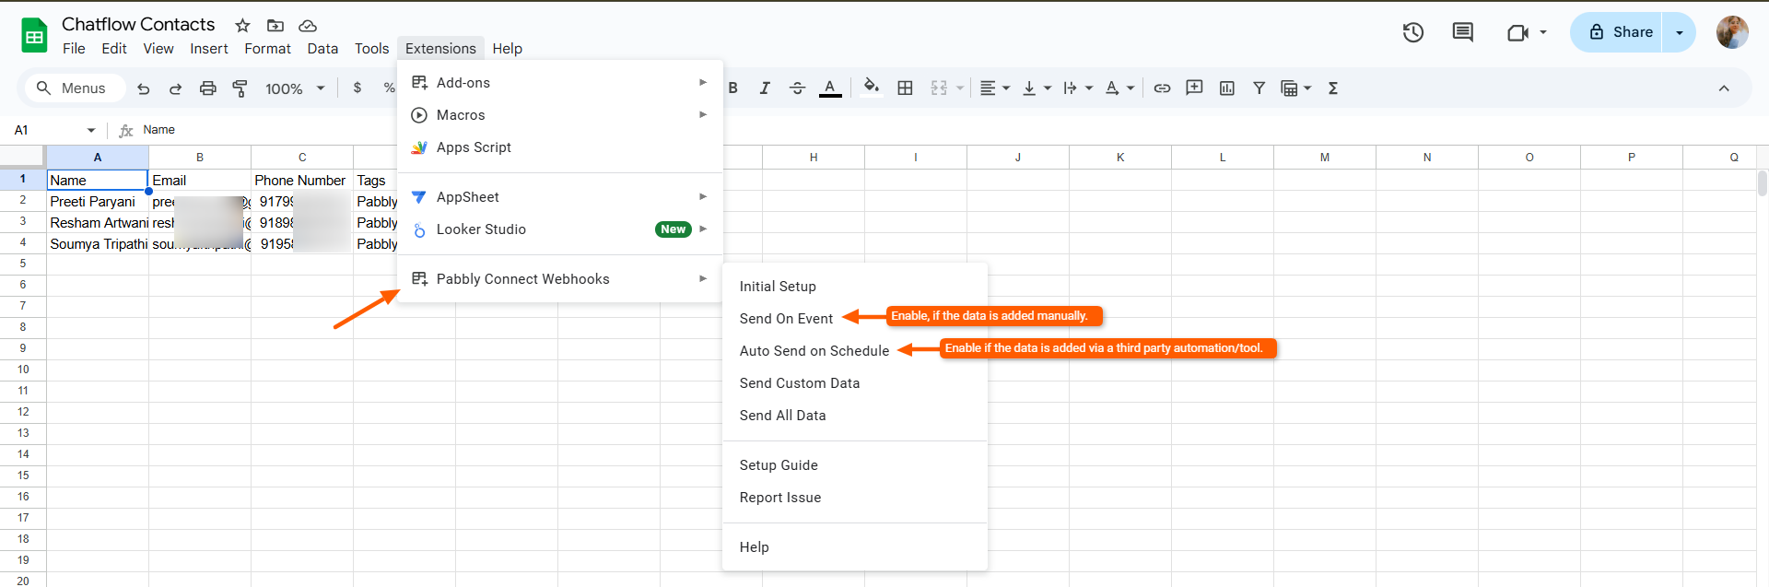1769x587 pixels.
Task: Select cell containing Preeti Paryani
Action: [x=98, y=202]
